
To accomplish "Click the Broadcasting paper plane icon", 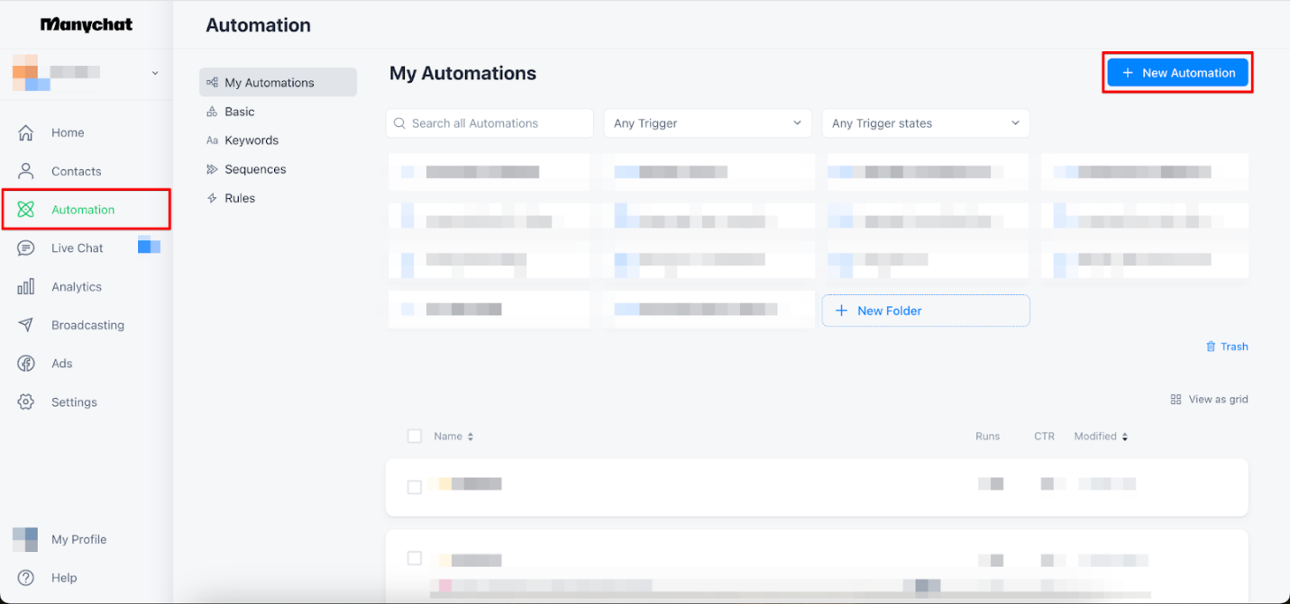I will [x=26, y=325].
